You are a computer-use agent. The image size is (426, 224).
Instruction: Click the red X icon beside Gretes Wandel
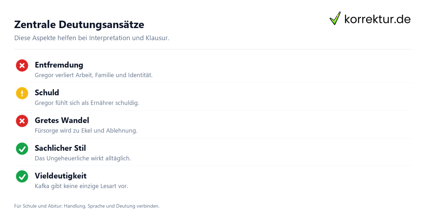[22, 121]
